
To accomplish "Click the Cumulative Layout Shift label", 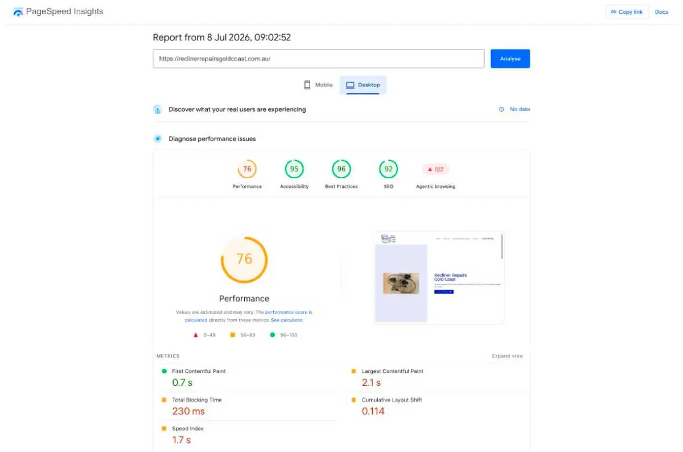I will (x=392, y=400).
